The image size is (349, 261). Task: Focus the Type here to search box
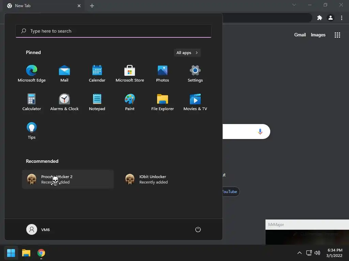click(x=113, y=31)
